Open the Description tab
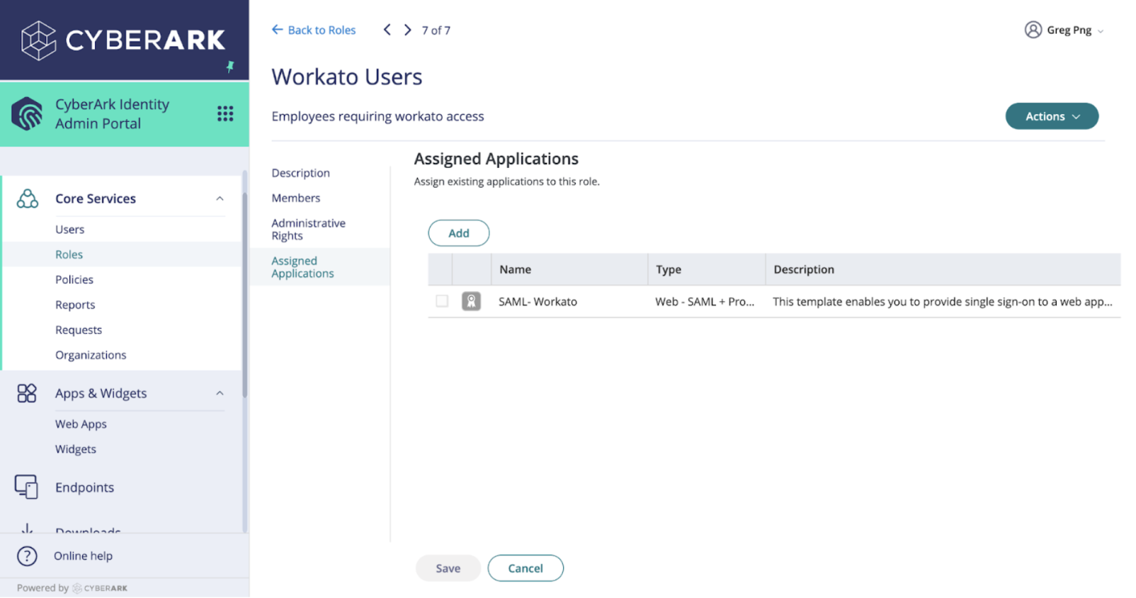 300,173
